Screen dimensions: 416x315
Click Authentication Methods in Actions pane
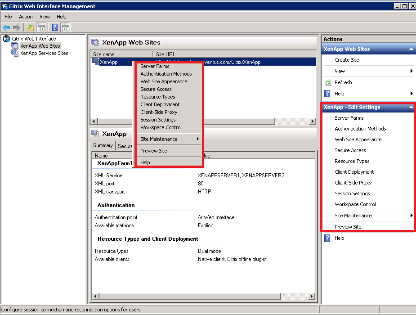click(360, 129)
